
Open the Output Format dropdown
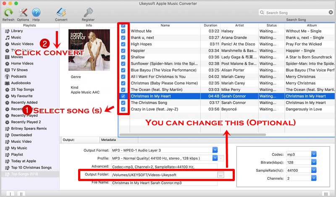pyautogui.click(x=215, y=150)
